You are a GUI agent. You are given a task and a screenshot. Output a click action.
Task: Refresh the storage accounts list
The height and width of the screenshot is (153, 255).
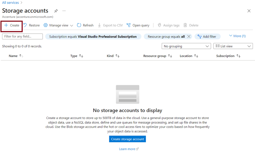(x=85, y=25)
